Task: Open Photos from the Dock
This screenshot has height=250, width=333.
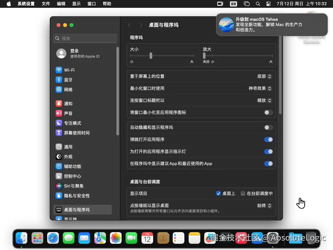Action: pos(116,238)
